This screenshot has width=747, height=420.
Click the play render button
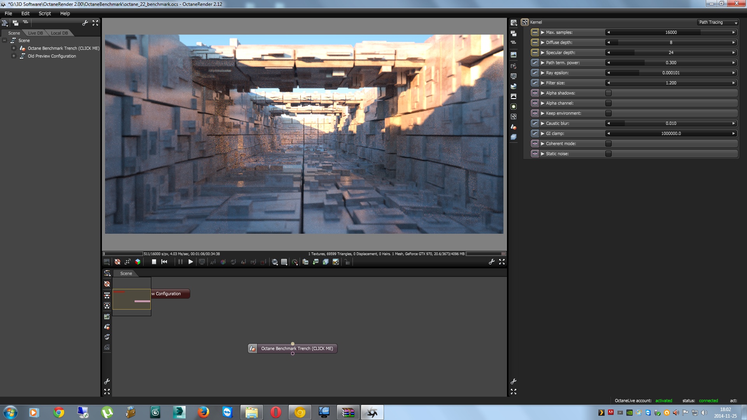pyautogui.click(x=191, y=262)
